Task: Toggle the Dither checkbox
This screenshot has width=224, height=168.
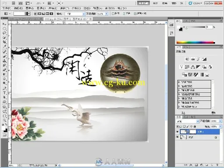Action: (124, 14)
